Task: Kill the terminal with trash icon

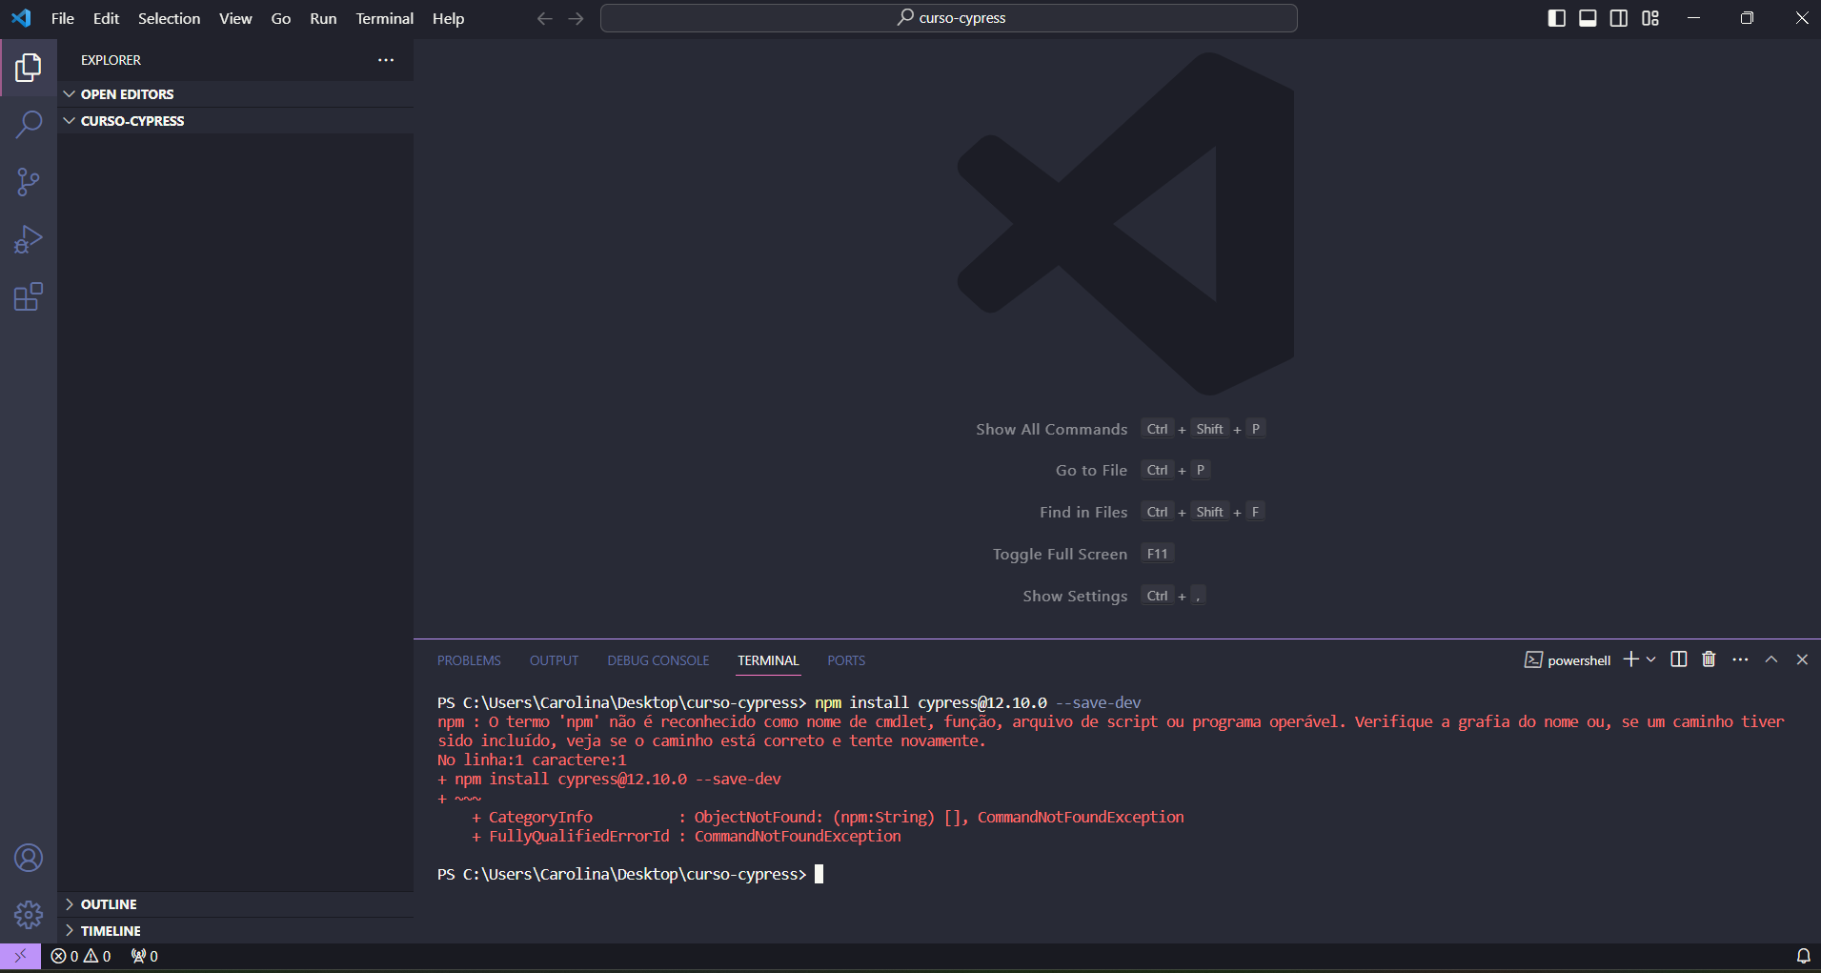Action: [x=1709, y=659]
